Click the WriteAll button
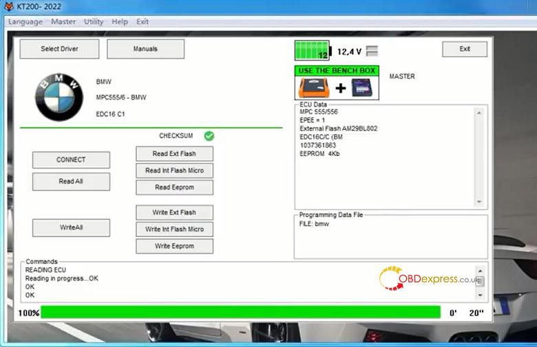 pyautogui.click(x=71, y=227)
